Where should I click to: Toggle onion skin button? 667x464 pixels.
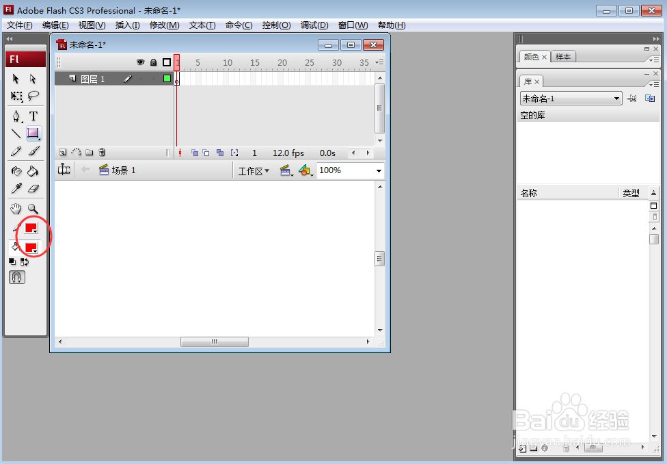pos(195,153)
